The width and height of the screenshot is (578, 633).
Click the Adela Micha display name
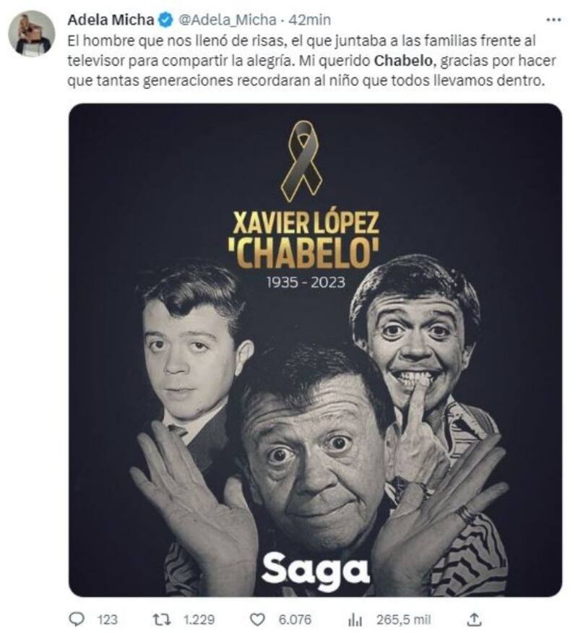[x=111, y=20]
